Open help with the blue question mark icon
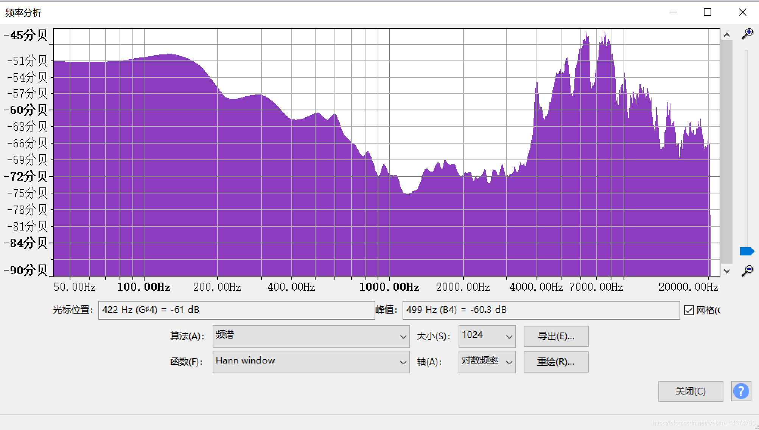Image resolution: width=759 pixels, height=430 pixels. [x=741, y=391]
